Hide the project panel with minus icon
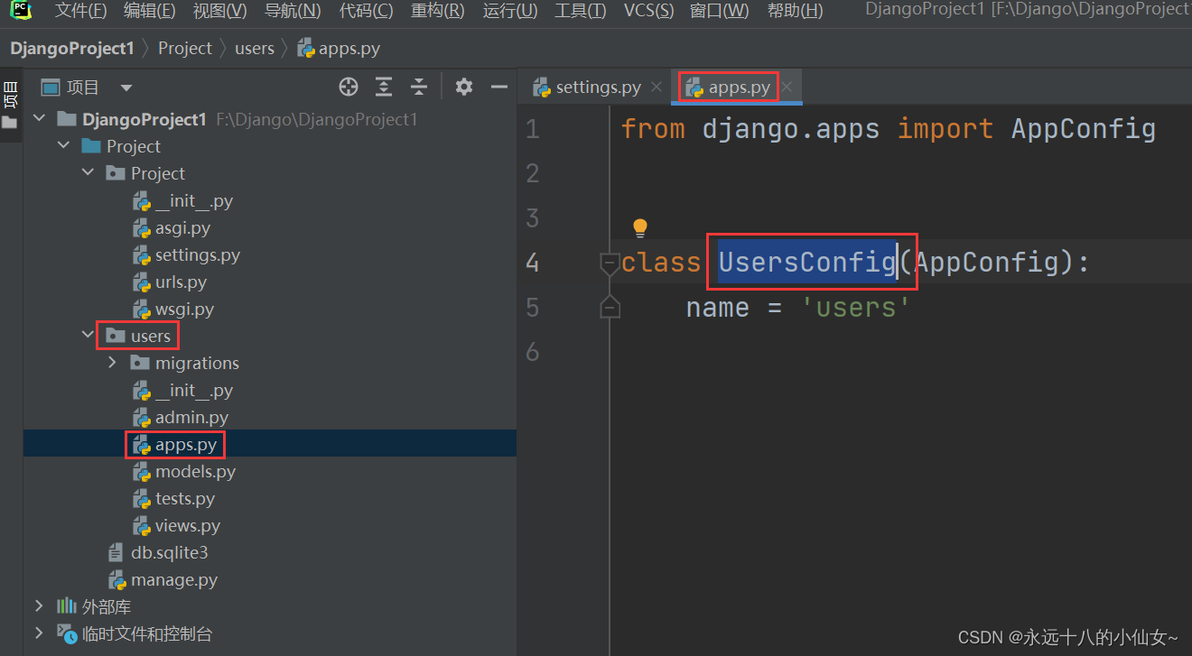1192x656 pixels. coord(498,87)
